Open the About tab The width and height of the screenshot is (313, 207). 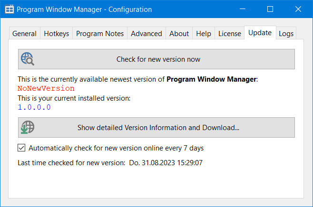[x=179, y=34]
